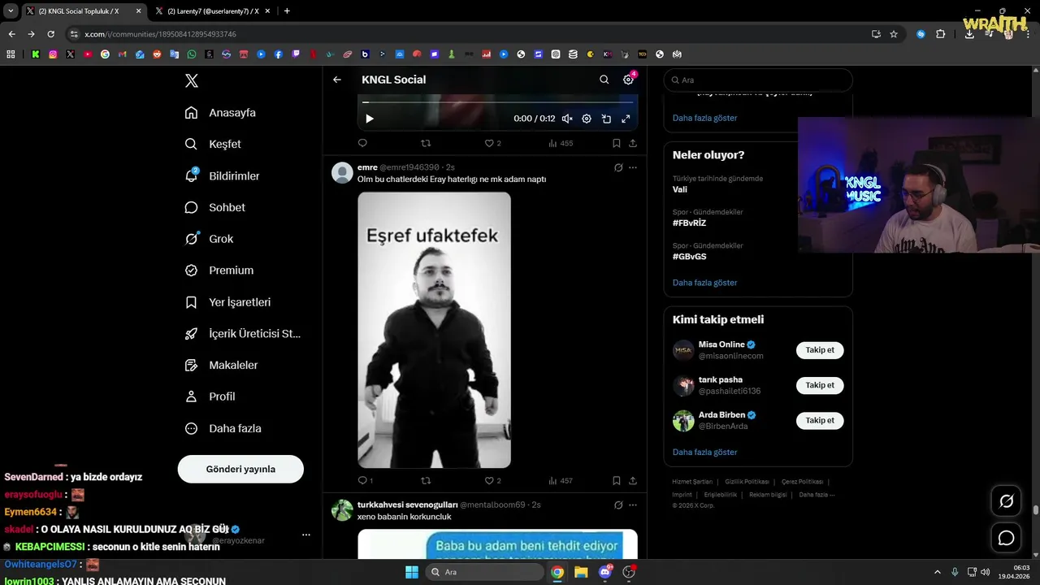Open Profil page
This screenshot has height=585, width=1040.
pos(210,396)
